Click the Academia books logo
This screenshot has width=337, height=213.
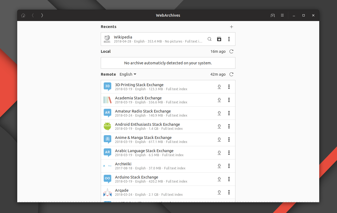[x=107, y=100]
